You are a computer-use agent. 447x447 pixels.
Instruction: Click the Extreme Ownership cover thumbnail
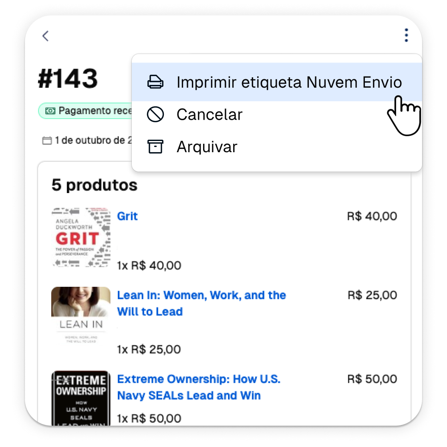81,398
